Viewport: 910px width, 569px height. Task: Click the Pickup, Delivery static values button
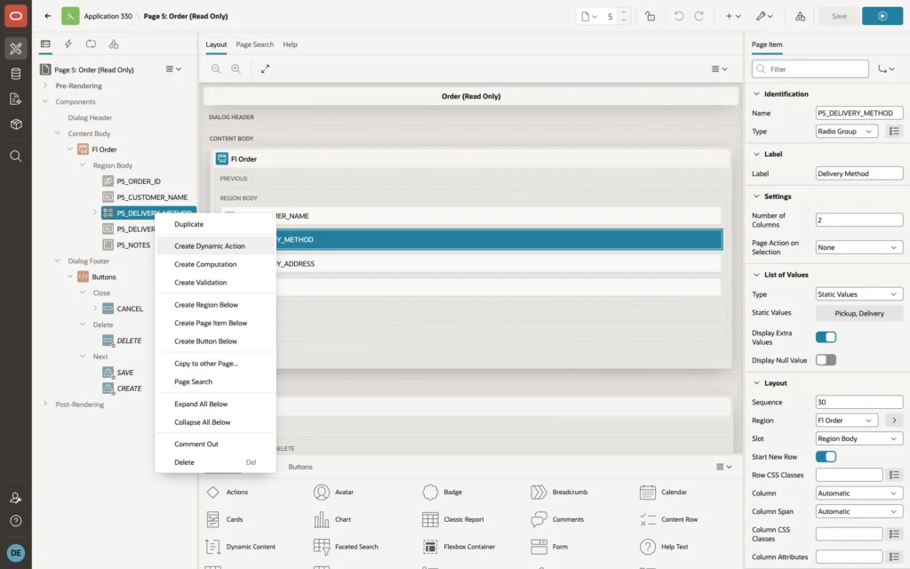tap(859, 313)
